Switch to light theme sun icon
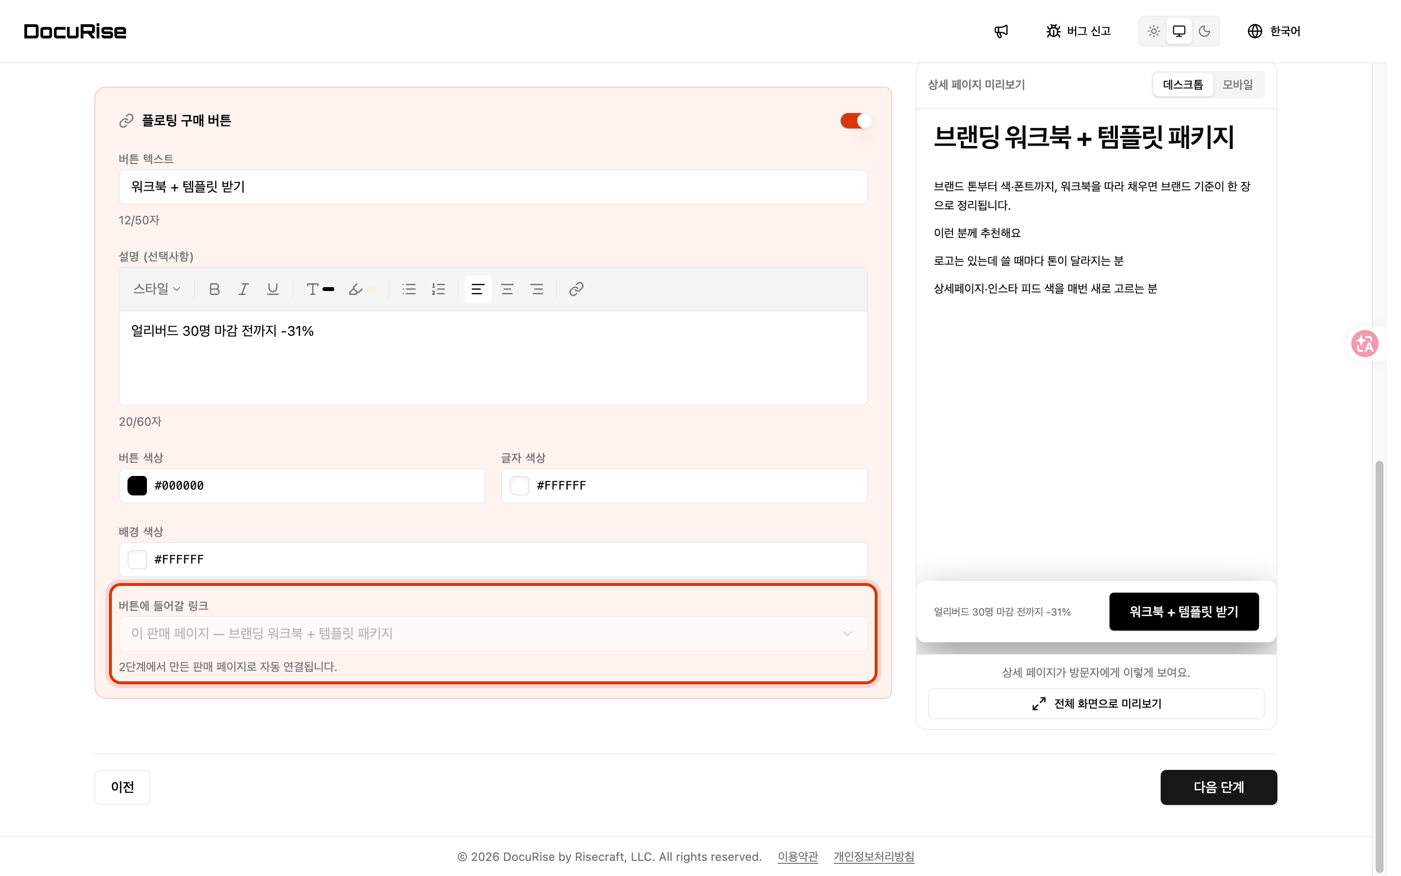This screenshot has width=1401, height=876. tap(1153, 31)
